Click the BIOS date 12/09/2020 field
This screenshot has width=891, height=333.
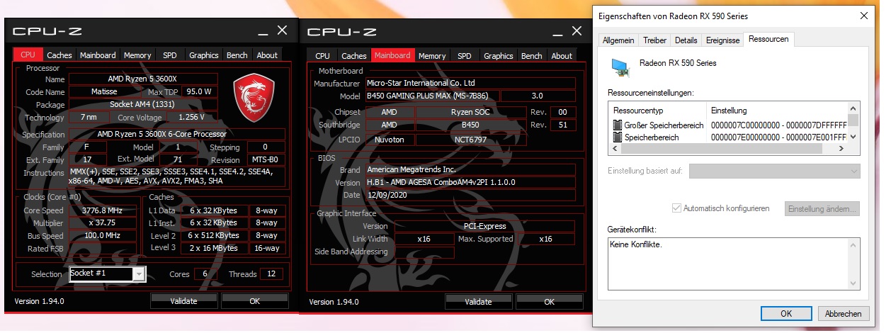409,195
